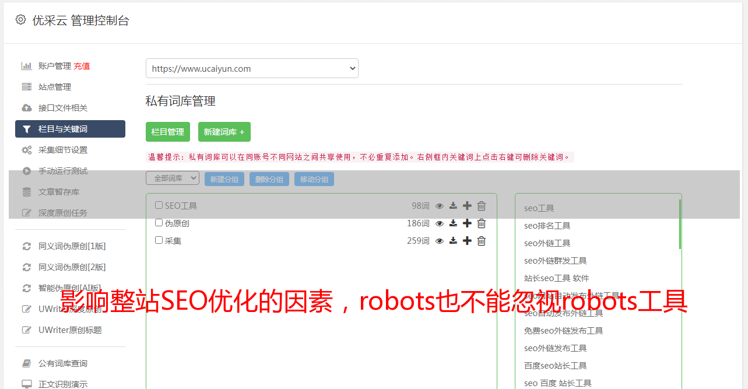Select the 栏目与关键词 sidebar item
Viewport: 748px width, 389px height.
coord(70,129)
